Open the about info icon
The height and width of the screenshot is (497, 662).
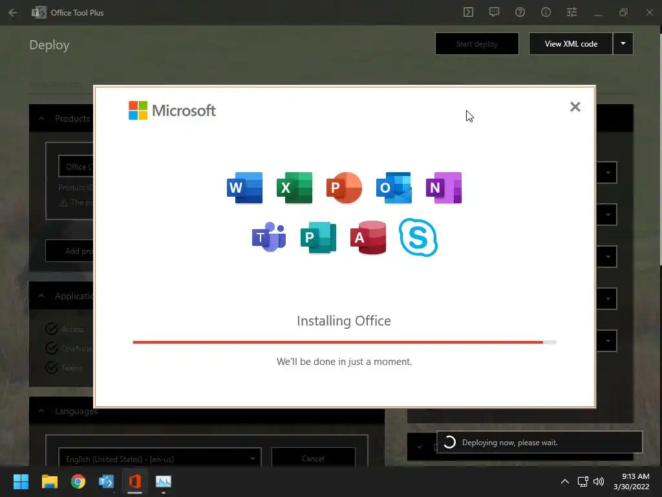[546, 12]
